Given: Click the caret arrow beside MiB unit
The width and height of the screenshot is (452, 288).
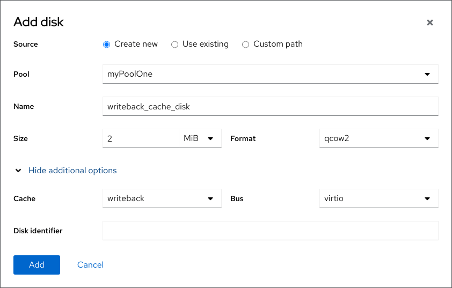Looking at the screenshot, I should [210, 138].
